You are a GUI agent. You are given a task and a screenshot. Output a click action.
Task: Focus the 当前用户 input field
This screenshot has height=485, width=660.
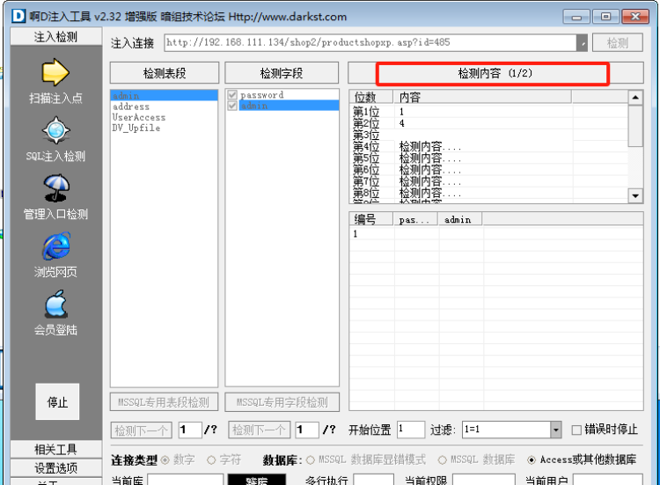[x=608, y=480]
